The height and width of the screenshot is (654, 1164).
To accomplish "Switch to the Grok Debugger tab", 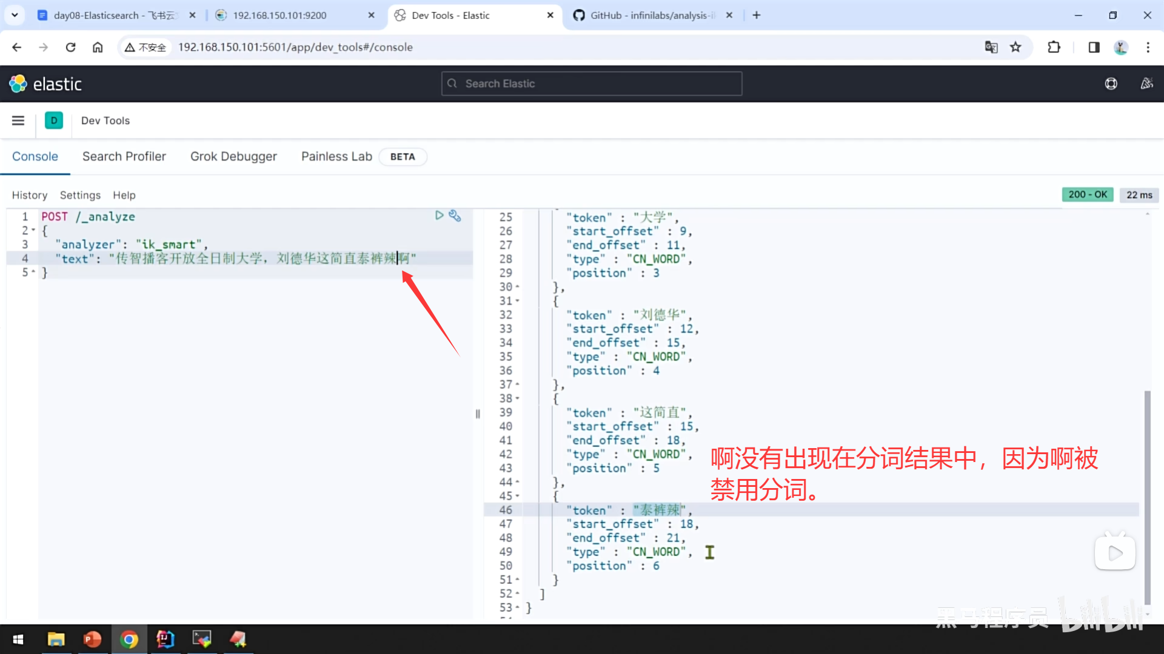I will pyautogui.click(x=233, y=156).
